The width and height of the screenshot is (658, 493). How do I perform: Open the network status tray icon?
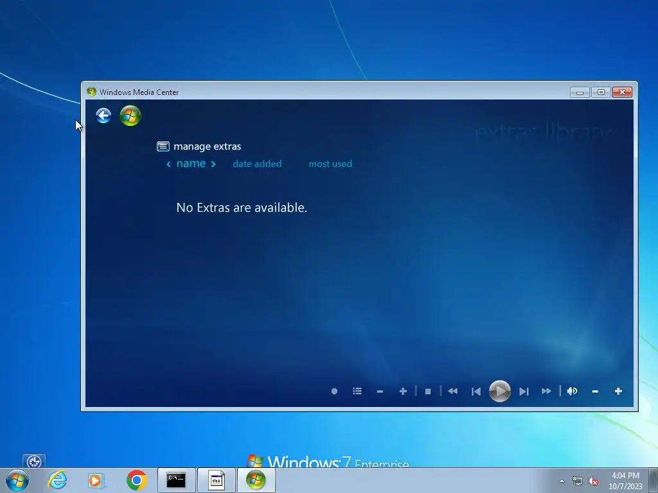click(578, 481)
